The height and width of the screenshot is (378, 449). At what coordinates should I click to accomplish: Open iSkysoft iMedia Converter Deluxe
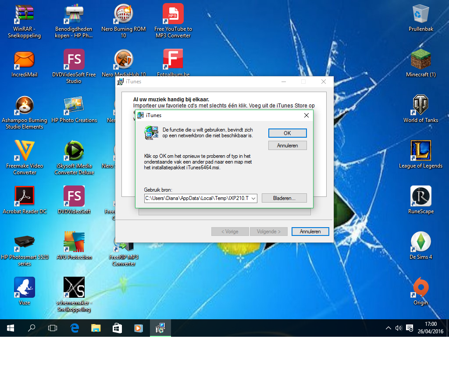point(74,157)
